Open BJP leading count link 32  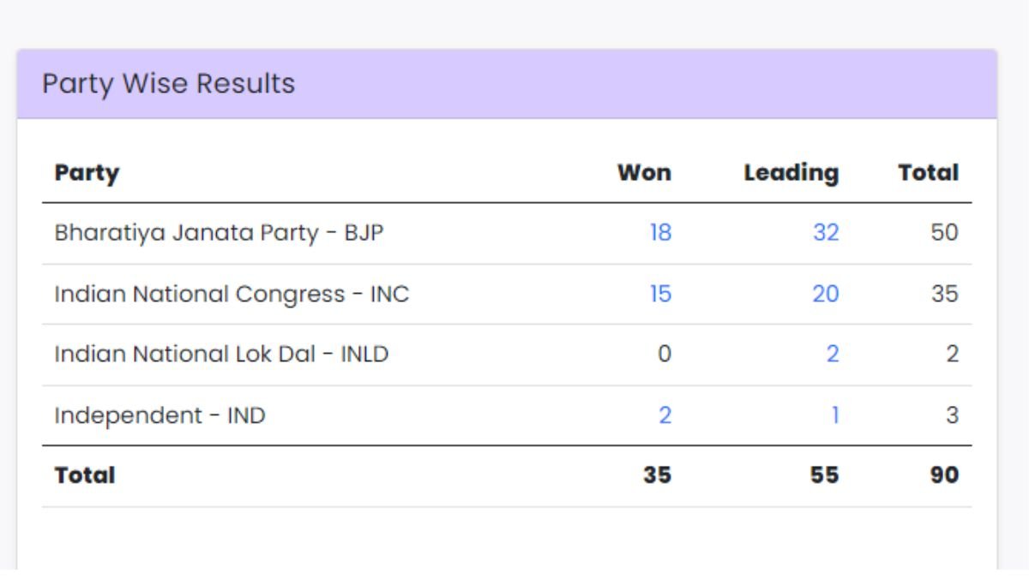pyautogui.click(x=826, y=233)
